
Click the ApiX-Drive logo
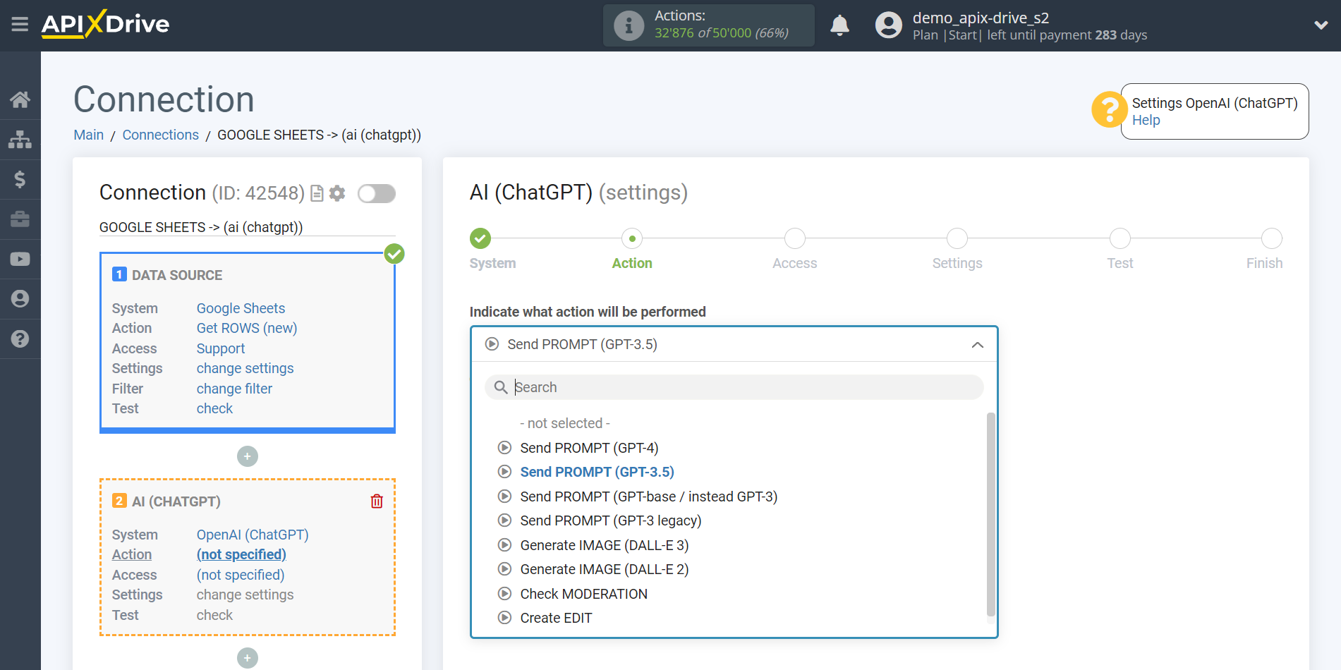(x=105, y=24)
